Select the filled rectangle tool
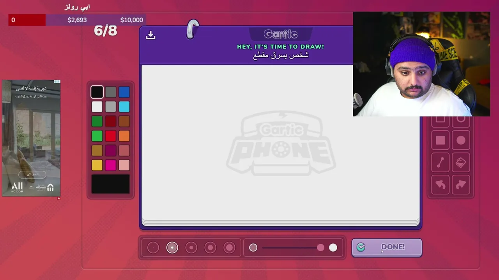The image size is (499, 280). click(440, 140)
